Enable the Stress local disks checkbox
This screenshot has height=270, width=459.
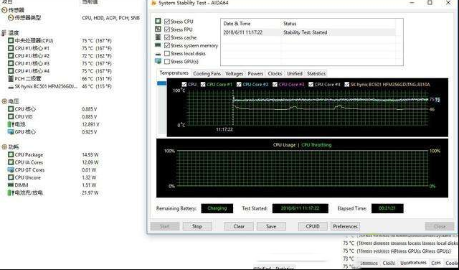(x=167, y=53)
